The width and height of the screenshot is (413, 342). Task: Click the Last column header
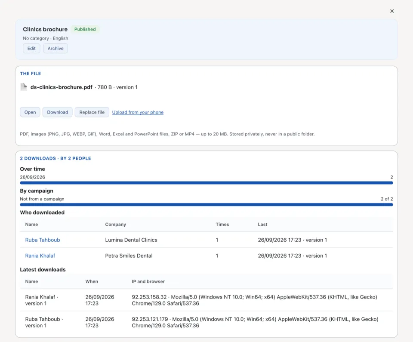[x=262, y=225]
